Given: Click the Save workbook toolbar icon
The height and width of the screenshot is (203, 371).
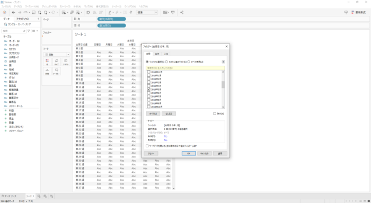Looking at the screenshot, I should coord(33,12).
